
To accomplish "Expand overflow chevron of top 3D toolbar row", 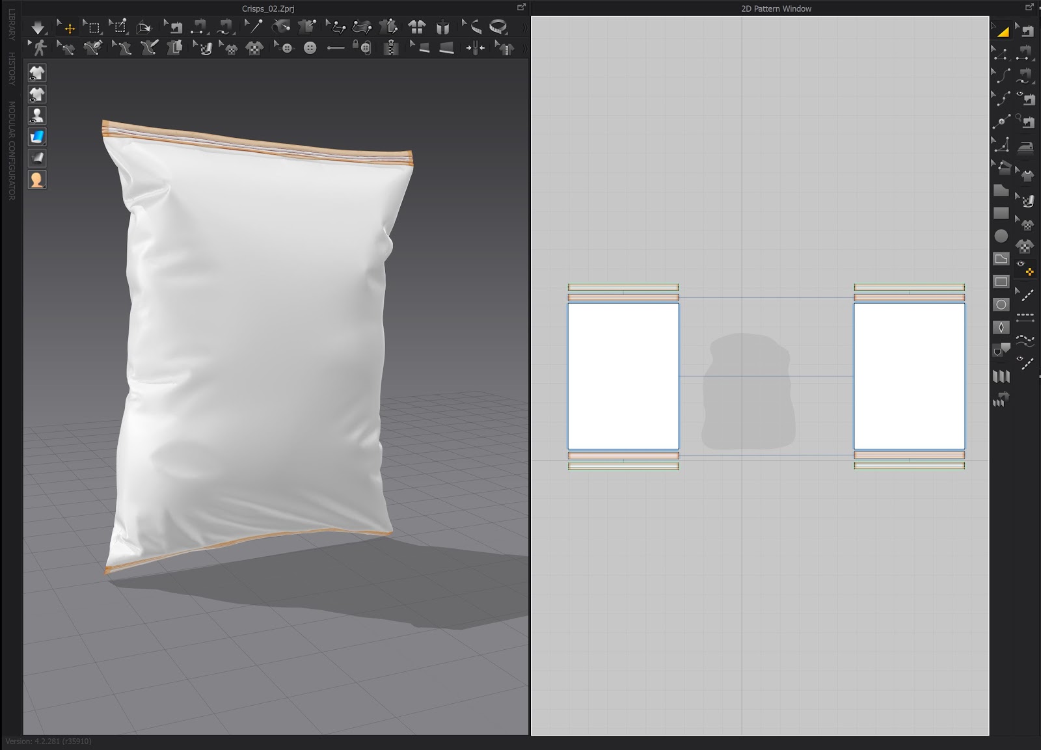I will pos(524,28).
